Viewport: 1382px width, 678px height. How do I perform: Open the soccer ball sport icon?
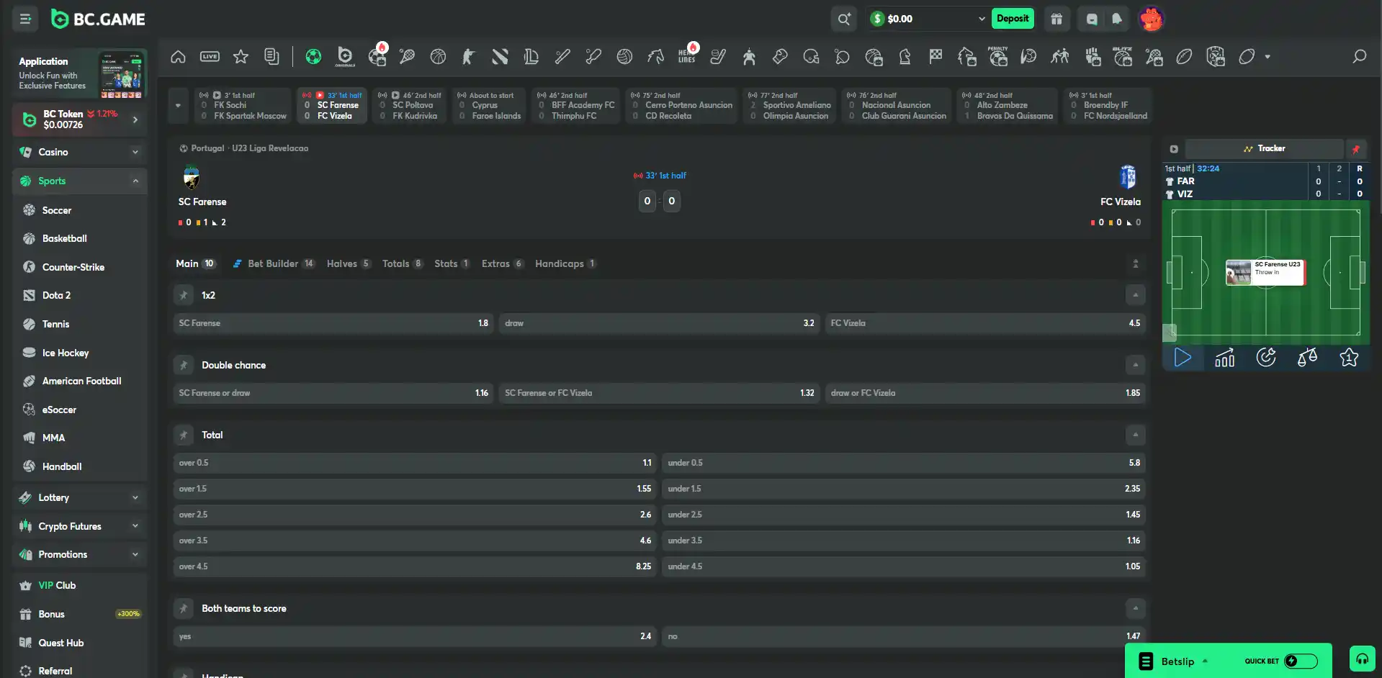point(313,56)
